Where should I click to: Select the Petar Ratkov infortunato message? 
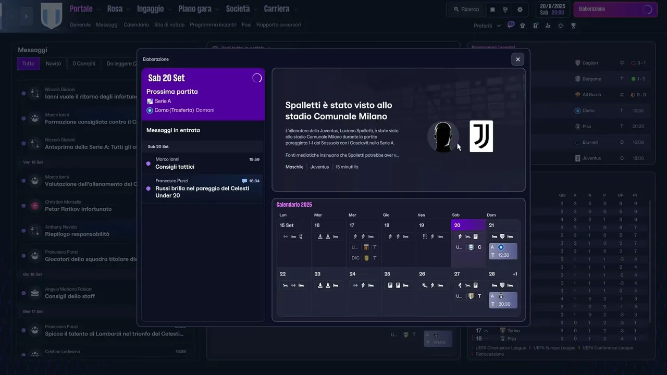[x=78, y=209]
